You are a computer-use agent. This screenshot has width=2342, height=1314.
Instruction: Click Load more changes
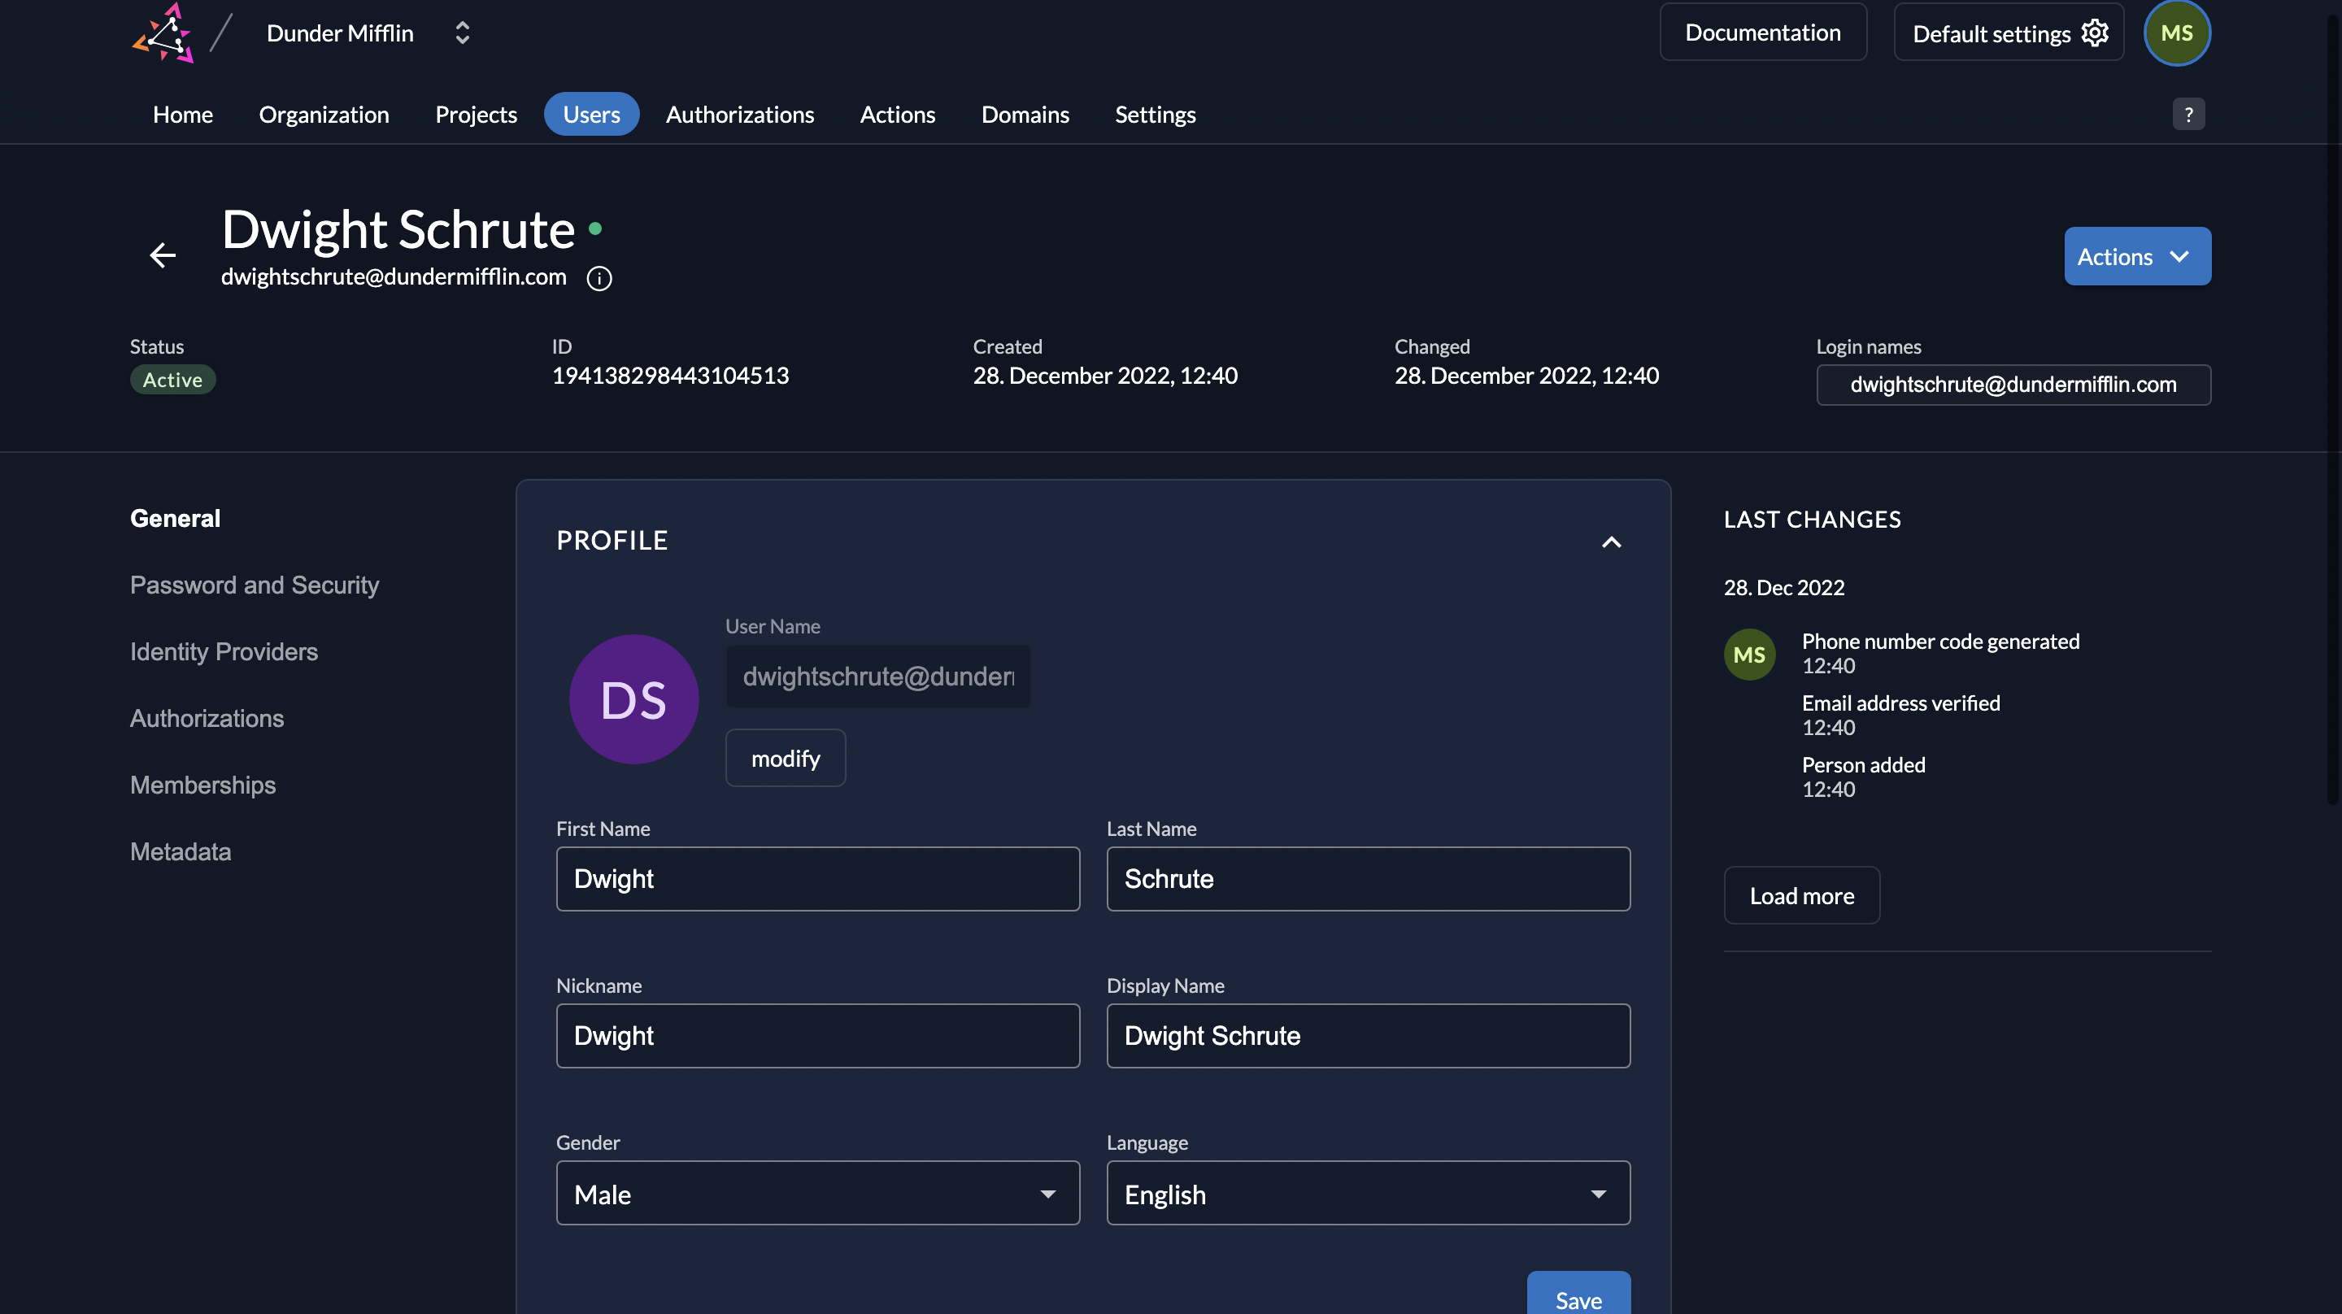tap(1801, 896)
